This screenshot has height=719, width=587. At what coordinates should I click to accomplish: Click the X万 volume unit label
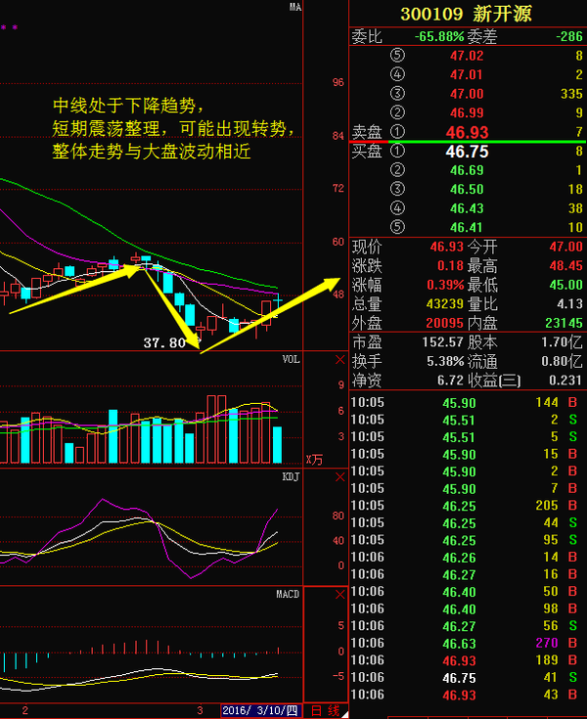point(314,459)
